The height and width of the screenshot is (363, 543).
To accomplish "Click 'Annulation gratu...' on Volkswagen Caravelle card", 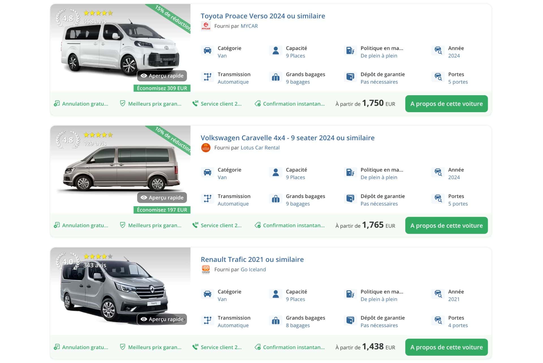I will 81,225.
